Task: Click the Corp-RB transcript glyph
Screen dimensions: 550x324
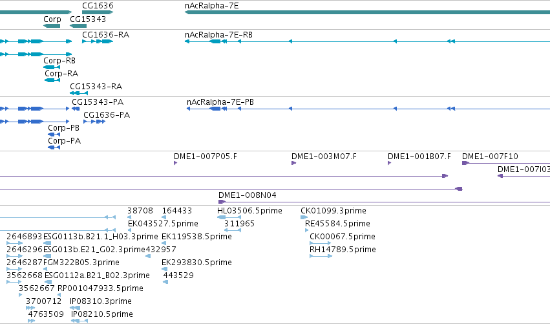Action: pyautogui.click(x=52, y=67)
